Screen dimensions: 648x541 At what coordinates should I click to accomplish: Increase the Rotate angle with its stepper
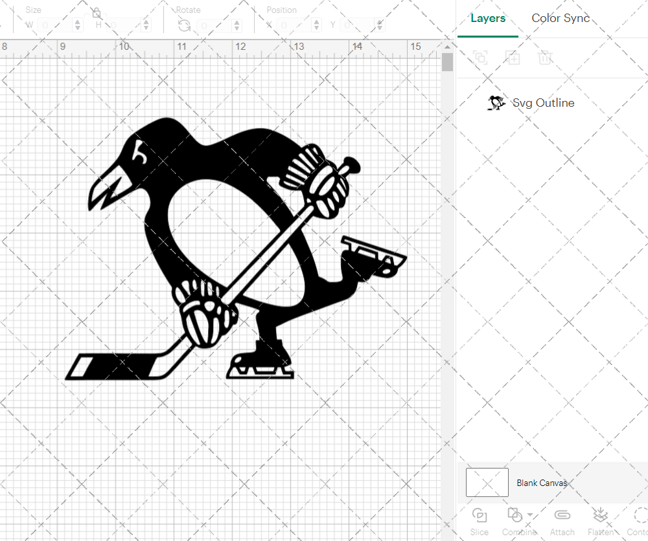[x=237, y=21]
